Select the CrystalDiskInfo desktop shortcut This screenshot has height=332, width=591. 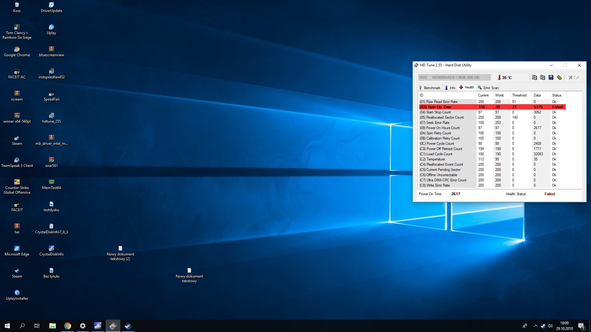pyautogui.click(x=51, y=251)
